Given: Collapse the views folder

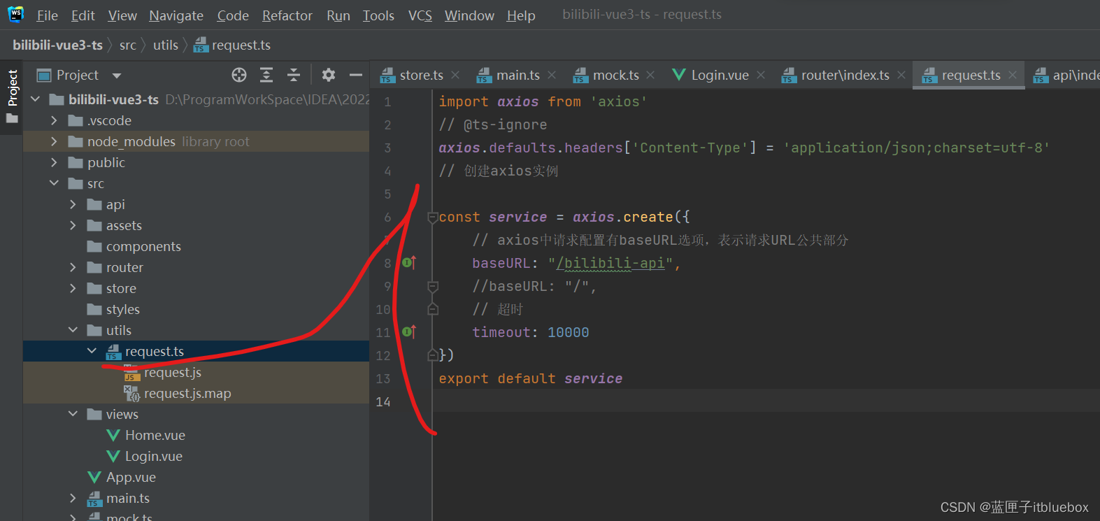Looking at the screenshot, I should [73, 414].
